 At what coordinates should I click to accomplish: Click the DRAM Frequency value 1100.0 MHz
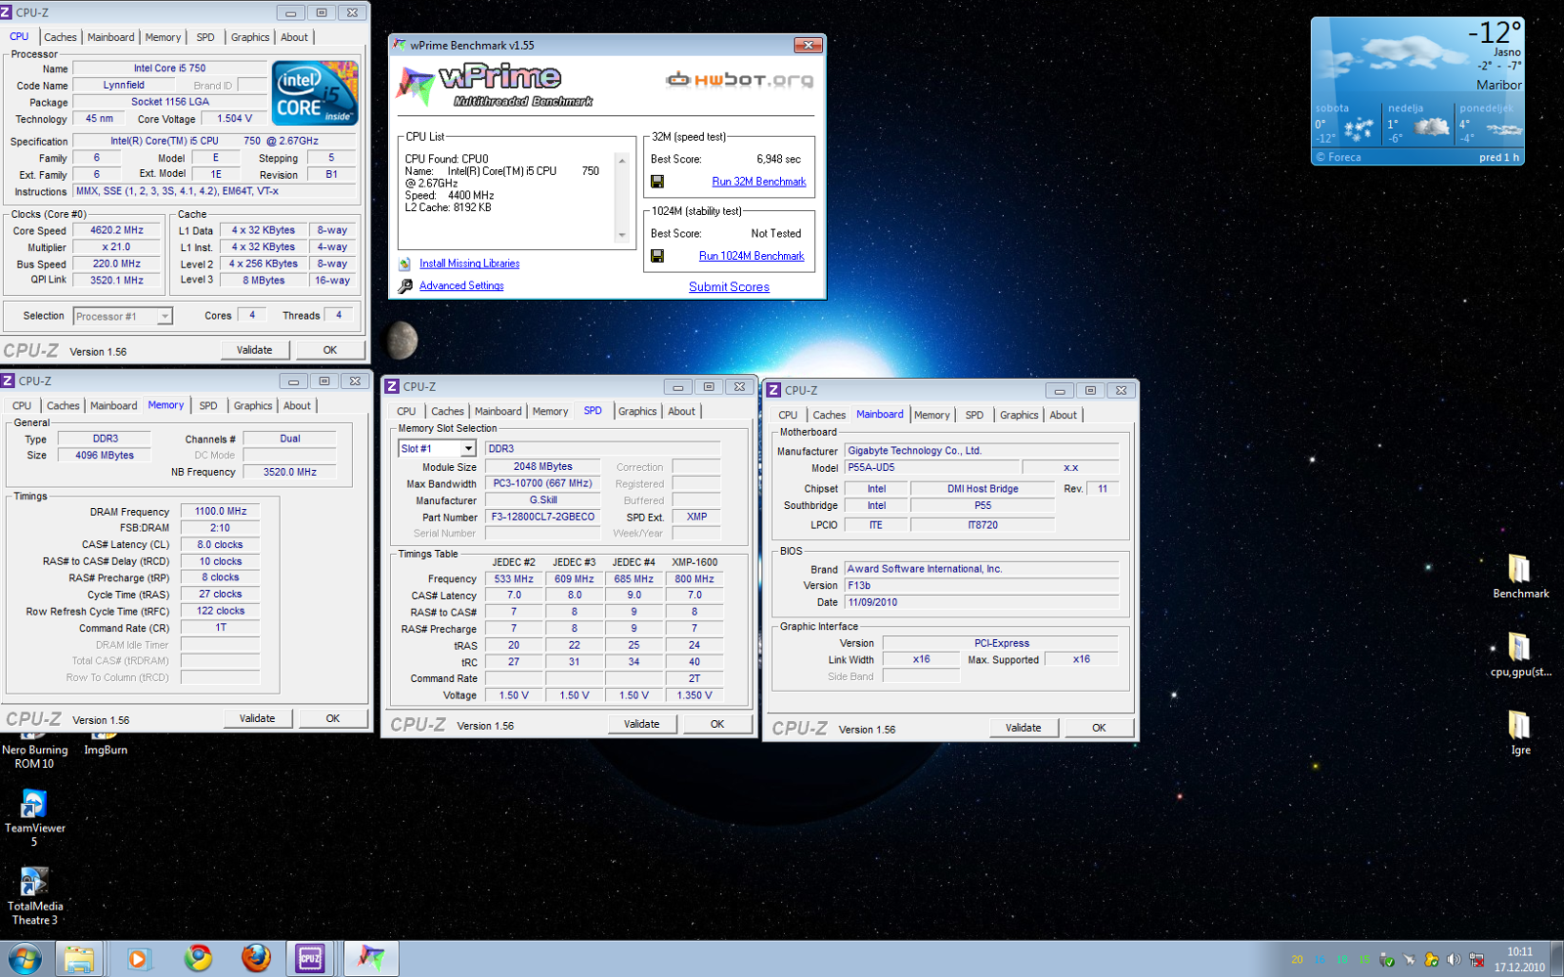[x=220, y=511]
